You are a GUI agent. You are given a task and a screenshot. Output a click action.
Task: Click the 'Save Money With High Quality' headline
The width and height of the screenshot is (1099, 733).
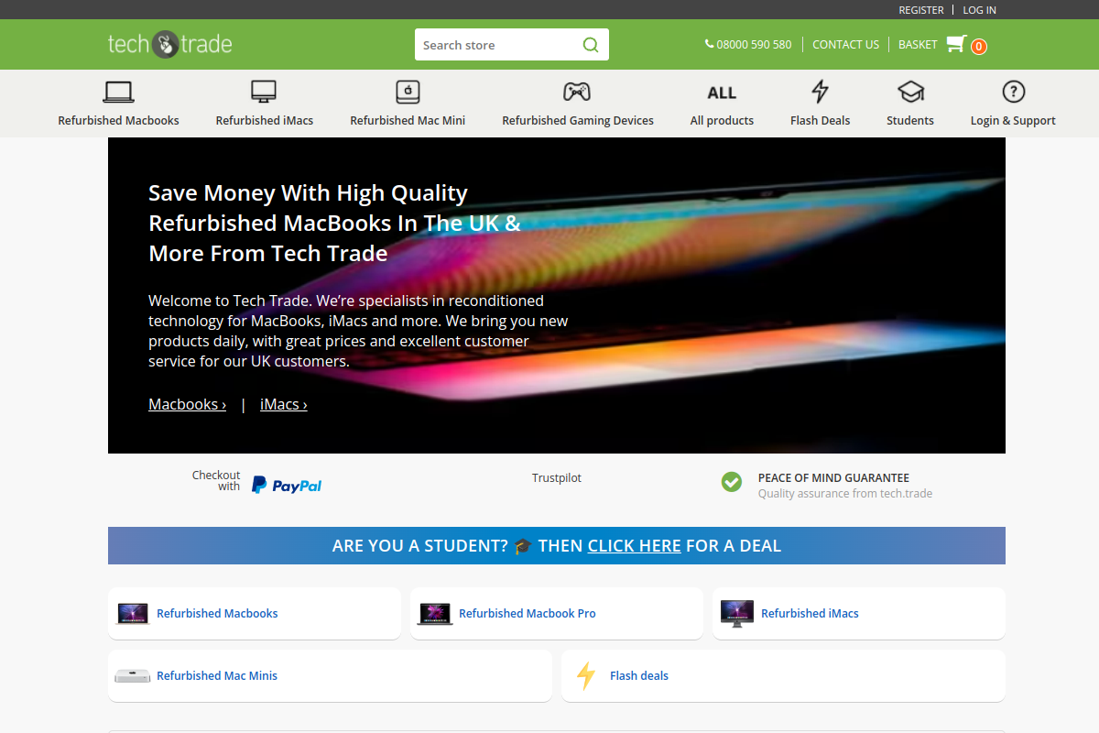click(x=334, y=223)
